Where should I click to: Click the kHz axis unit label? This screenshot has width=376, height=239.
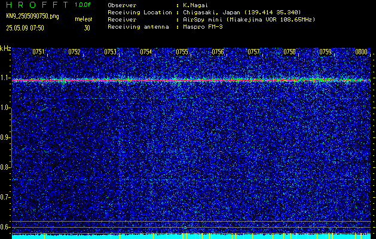tap(5, 48)
